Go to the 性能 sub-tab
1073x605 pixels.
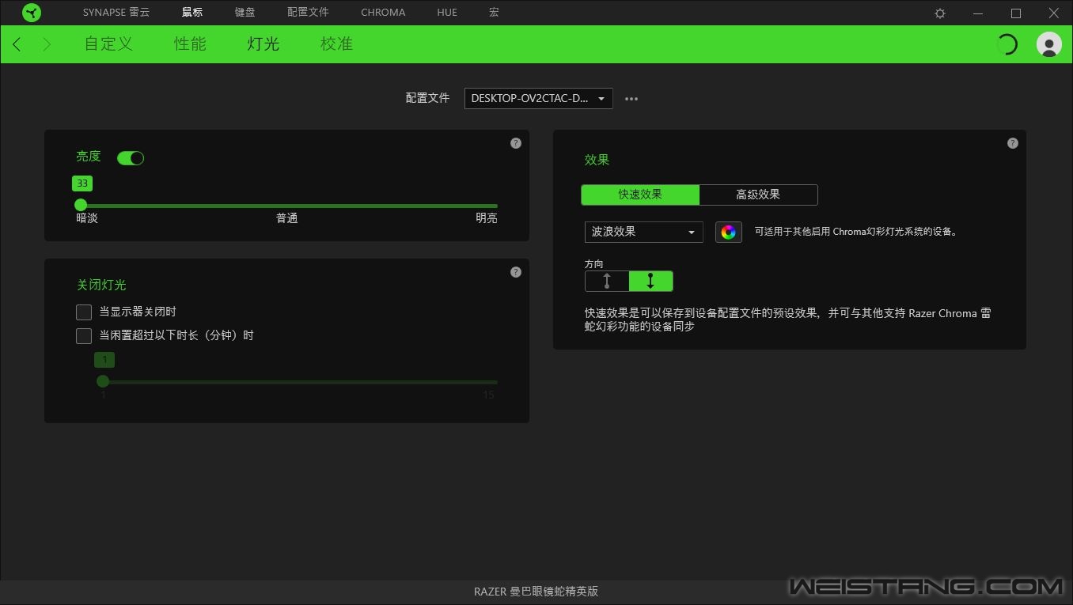click(190, 44)
